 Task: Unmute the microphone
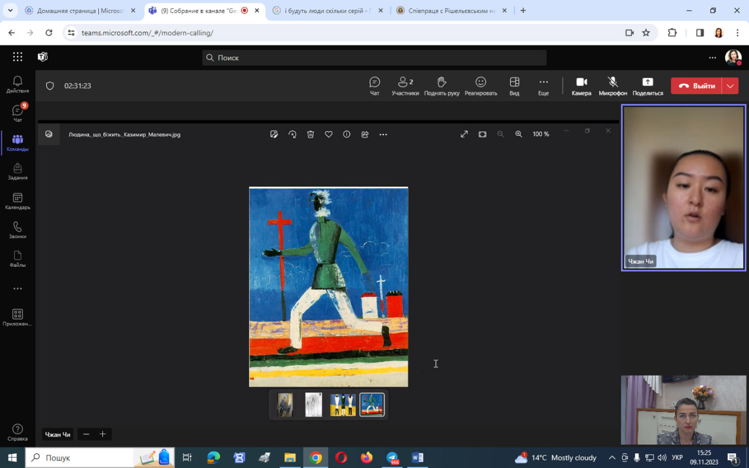coord(613,85)
